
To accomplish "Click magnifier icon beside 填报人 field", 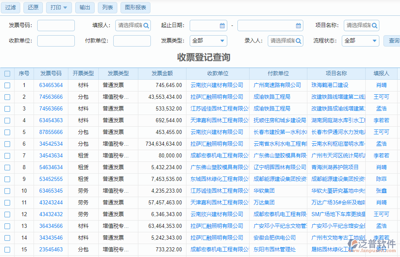I will (146, 25).
